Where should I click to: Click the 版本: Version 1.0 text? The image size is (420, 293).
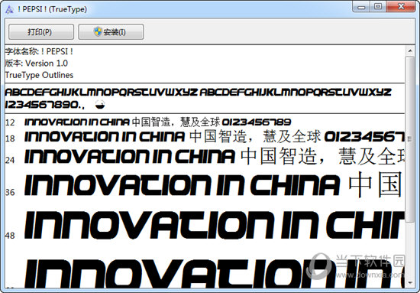pyautogui.click(x=37, y=63)
